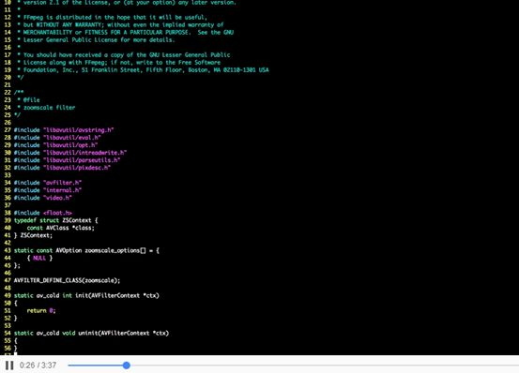Click the "Foundation, Inc., 51 Franklin Street" line

click(x=143, y=69)
